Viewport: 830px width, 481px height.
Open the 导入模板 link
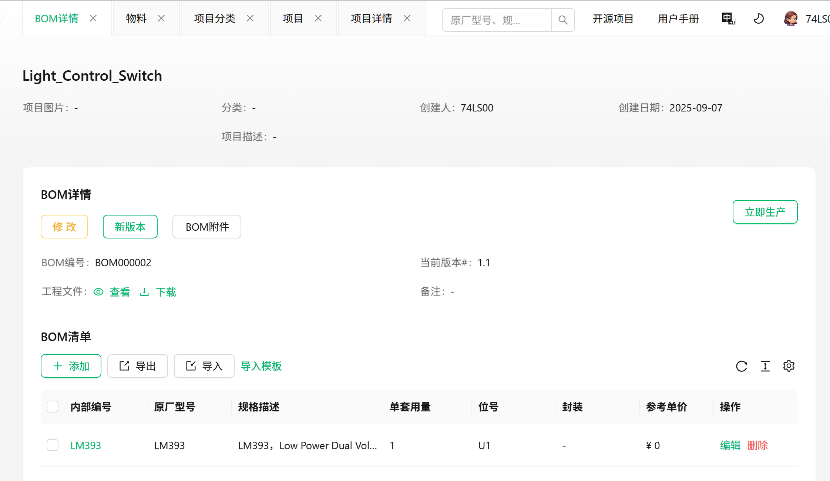(x=261, y=366)
